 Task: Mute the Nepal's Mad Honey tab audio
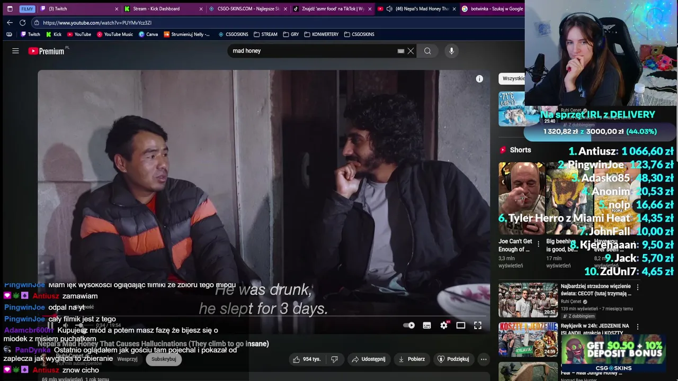[389, 8]
